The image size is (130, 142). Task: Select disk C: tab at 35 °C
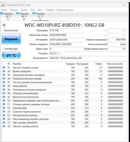click(8, 16)
